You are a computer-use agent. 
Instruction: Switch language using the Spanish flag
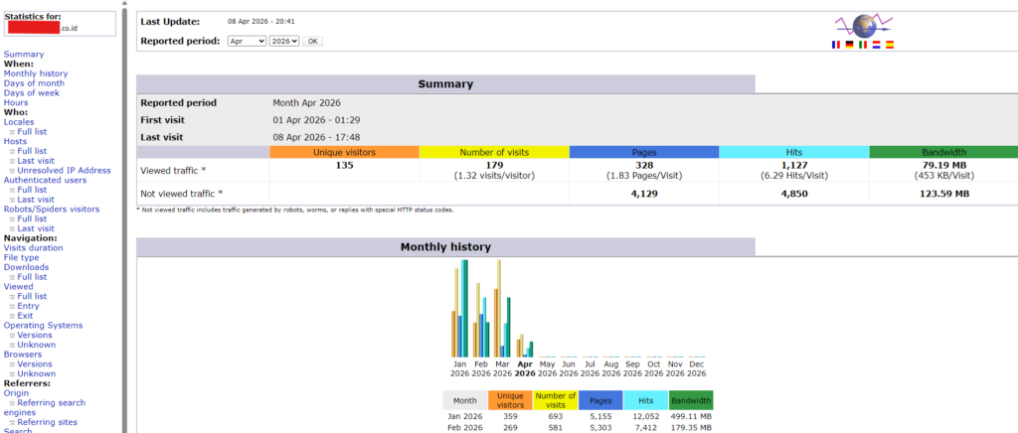(x=890, y=45)
